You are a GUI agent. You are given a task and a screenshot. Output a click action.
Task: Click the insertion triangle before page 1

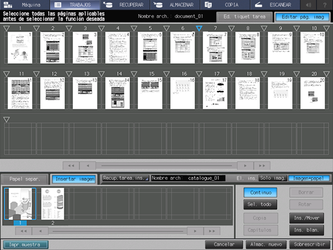pos(6,28)
